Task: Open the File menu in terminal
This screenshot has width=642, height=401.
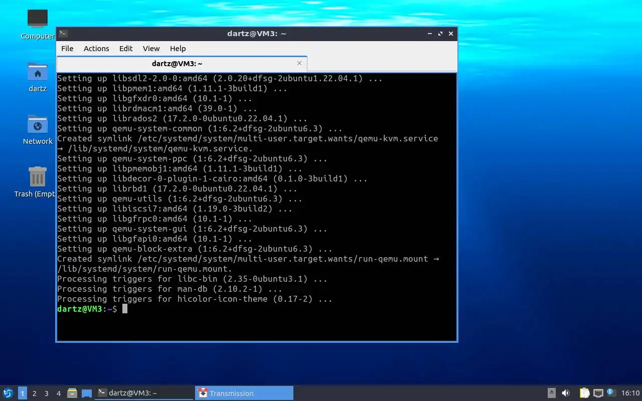Action: [67, 49]
